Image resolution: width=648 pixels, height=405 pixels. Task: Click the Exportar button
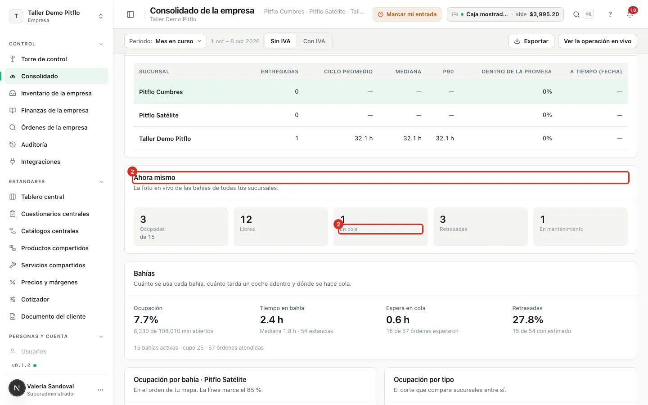531,41
